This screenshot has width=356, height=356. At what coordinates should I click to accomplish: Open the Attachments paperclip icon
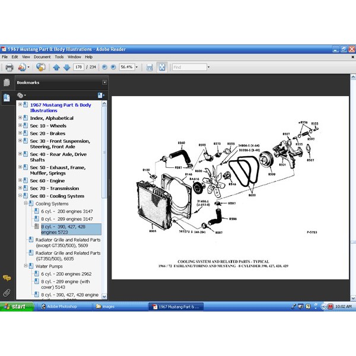[7, 293]
